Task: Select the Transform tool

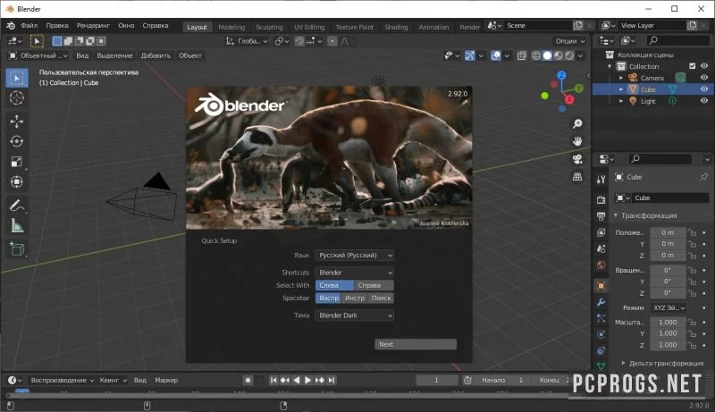Action: [17, 181]
